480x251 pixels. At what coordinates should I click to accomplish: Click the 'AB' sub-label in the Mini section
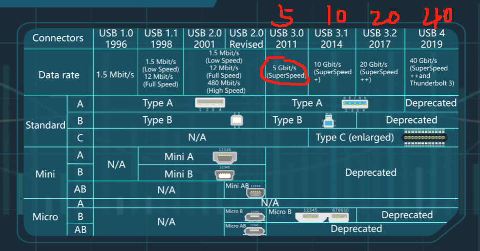80,189
